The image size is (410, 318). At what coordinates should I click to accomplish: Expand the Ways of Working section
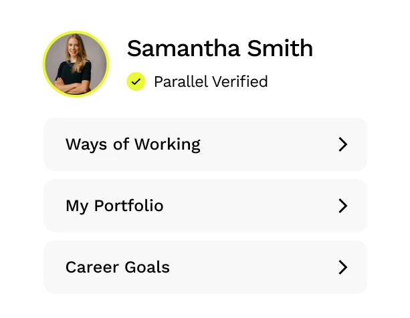click(x=205, y=144)
